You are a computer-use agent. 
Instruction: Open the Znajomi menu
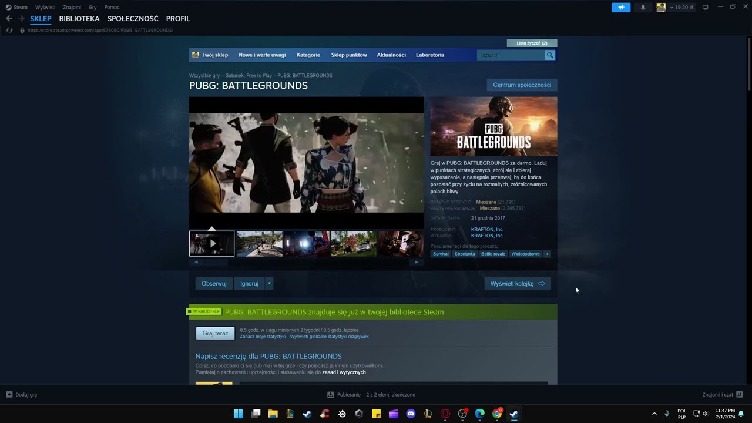tap(72, 7)
